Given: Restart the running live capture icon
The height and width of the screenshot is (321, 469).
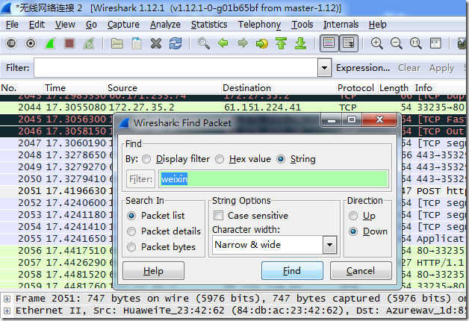Looking at the screenshot, I should pyautogui.click(x=89, y=43).
